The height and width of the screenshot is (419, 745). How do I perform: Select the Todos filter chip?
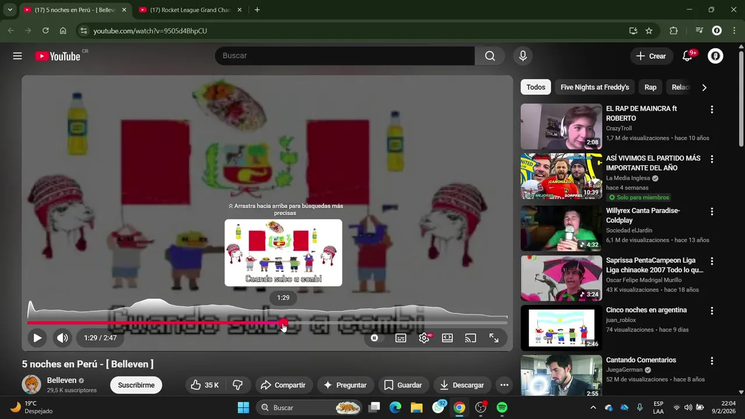pyautogui.click(x=535, y=87)
